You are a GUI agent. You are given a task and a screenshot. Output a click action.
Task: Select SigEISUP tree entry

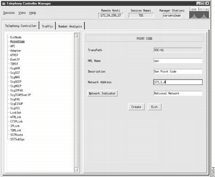(x=16, y=104)
